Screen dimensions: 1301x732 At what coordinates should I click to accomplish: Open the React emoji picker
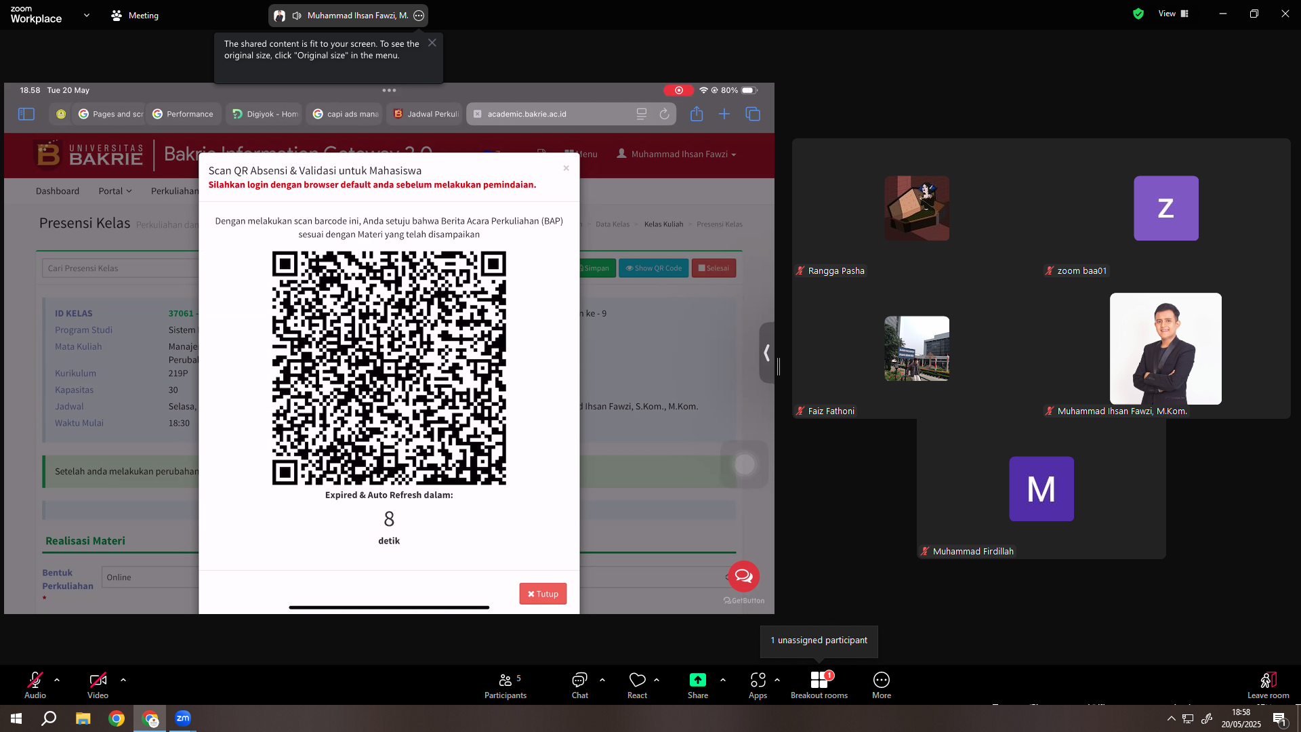coord(637,685)
